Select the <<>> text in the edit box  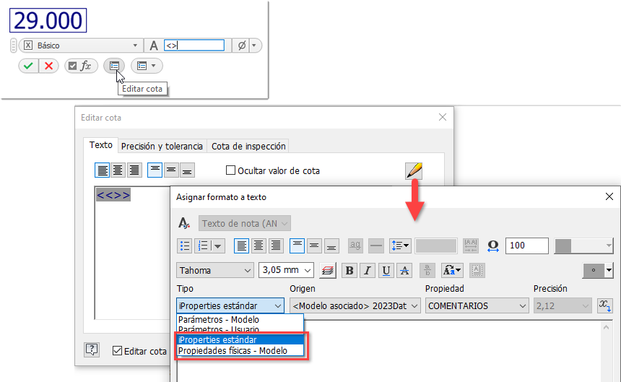(113, 195)
